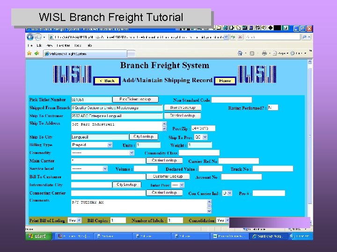Screen dimensions: 337x252
Task: Click the browser Forward arrow button
Action: 38,37
